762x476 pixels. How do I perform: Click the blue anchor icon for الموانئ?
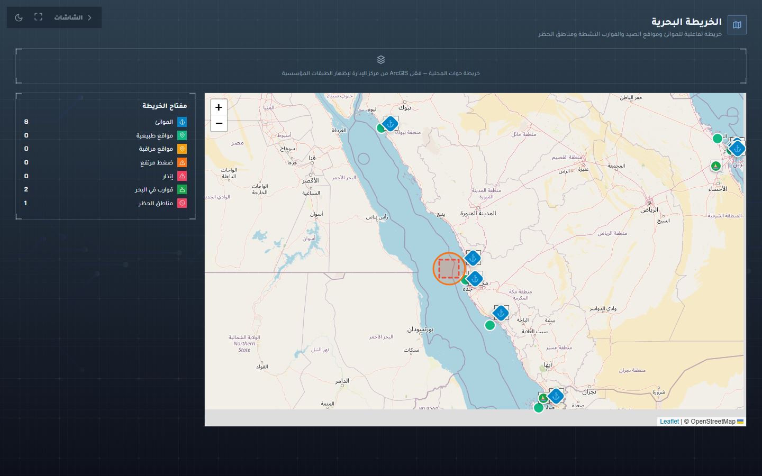click(x=182, y=122)
